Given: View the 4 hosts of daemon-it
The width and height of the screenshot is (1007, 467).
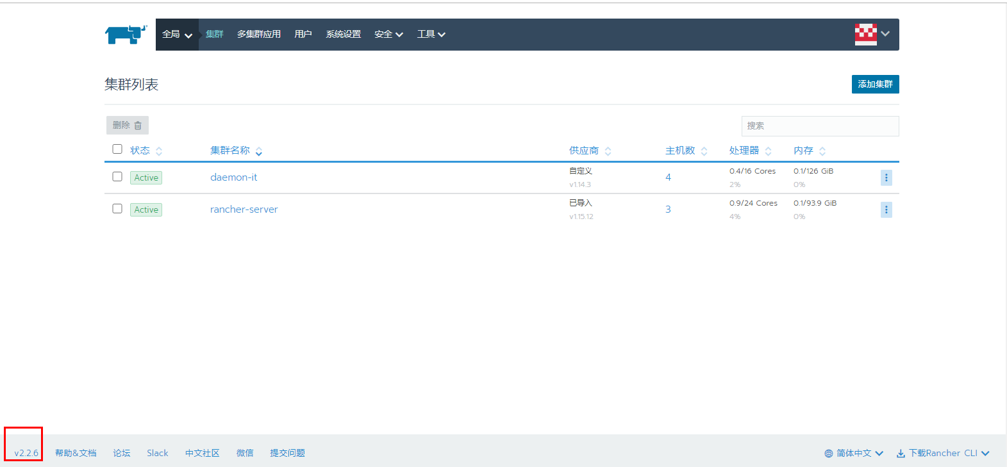Looking at the screenshot, I should [x=668, y=177].
